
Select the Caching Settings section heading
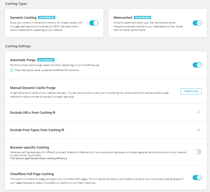pyautogui.click(x=18, y=46)
